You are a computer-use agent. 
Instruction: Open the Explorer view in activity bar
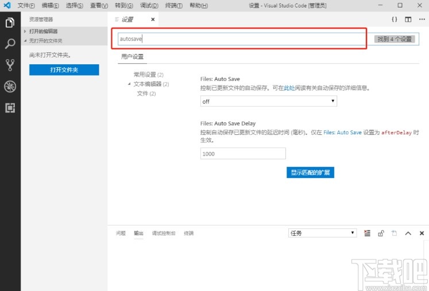(x=10, y=22)
